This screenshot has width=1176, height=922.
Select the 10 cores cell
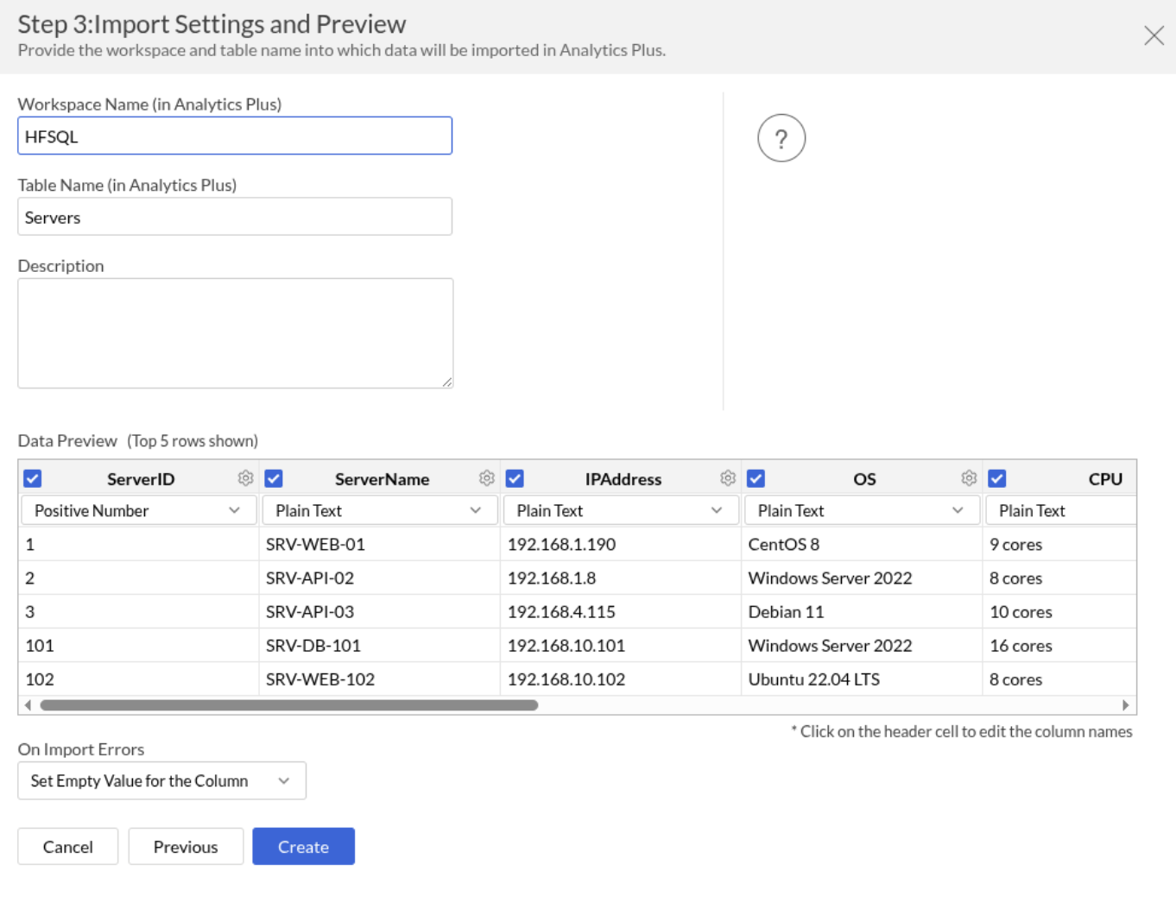[1059, 611]
